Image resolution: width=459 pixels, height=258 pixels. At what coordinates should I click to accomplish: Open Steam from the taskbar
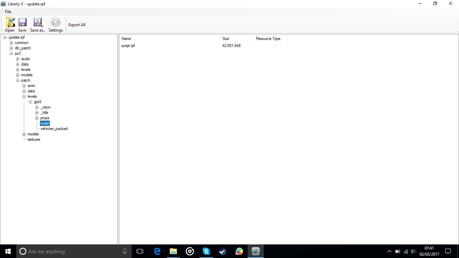coord(222,251)
